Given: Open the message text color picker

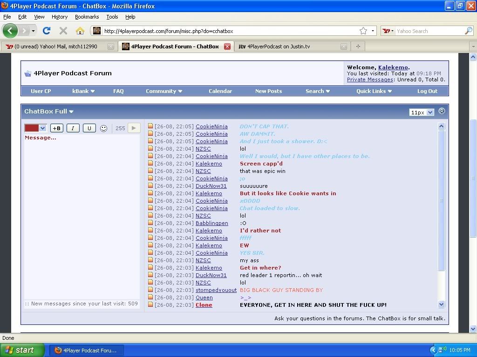Looking at the screenshot, I should point(35,128).
